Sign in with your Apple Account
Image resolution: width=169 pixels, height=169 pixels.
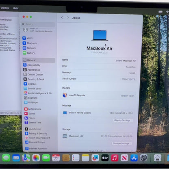pos(38,30)
